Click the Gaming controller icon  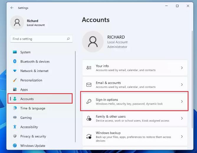pyautogui.click(x=15, y=117)
